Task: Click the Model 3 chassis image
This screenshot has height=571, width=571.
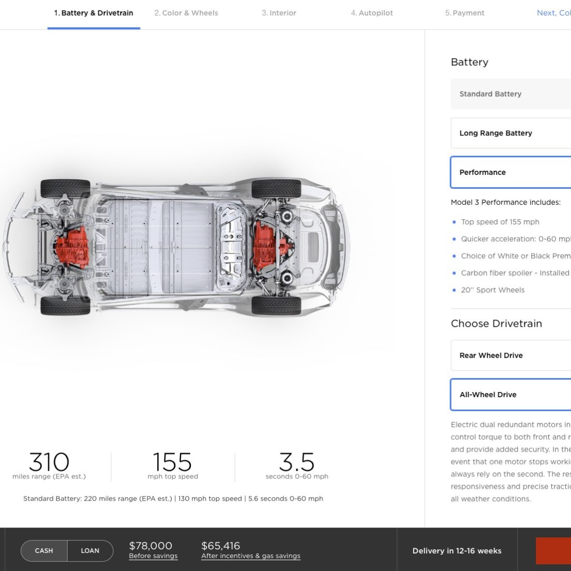Action: 176,247
